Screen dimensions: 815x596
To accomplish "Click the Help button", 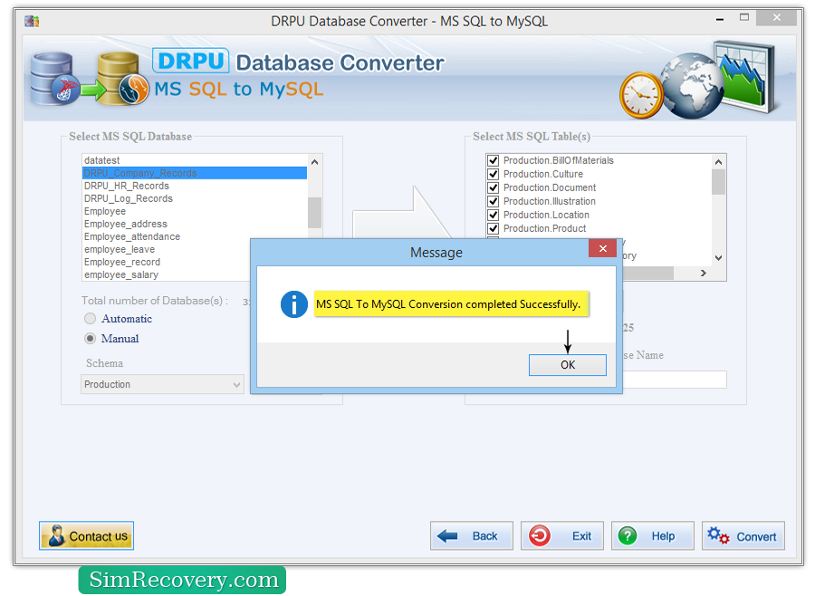I will pos(652,535).
